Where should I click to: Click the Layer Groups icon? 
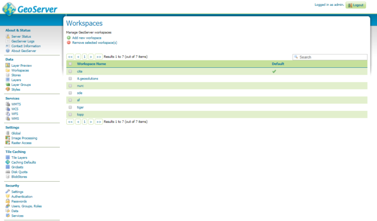pos(8,84)
